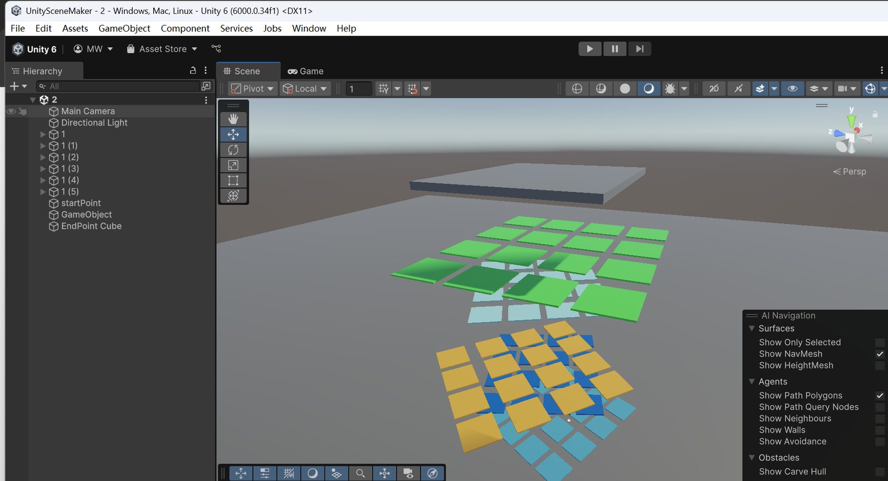Select the Scale tool
Image resolution: width=888 pixels, height=481 pixels.
coord(233,165)
